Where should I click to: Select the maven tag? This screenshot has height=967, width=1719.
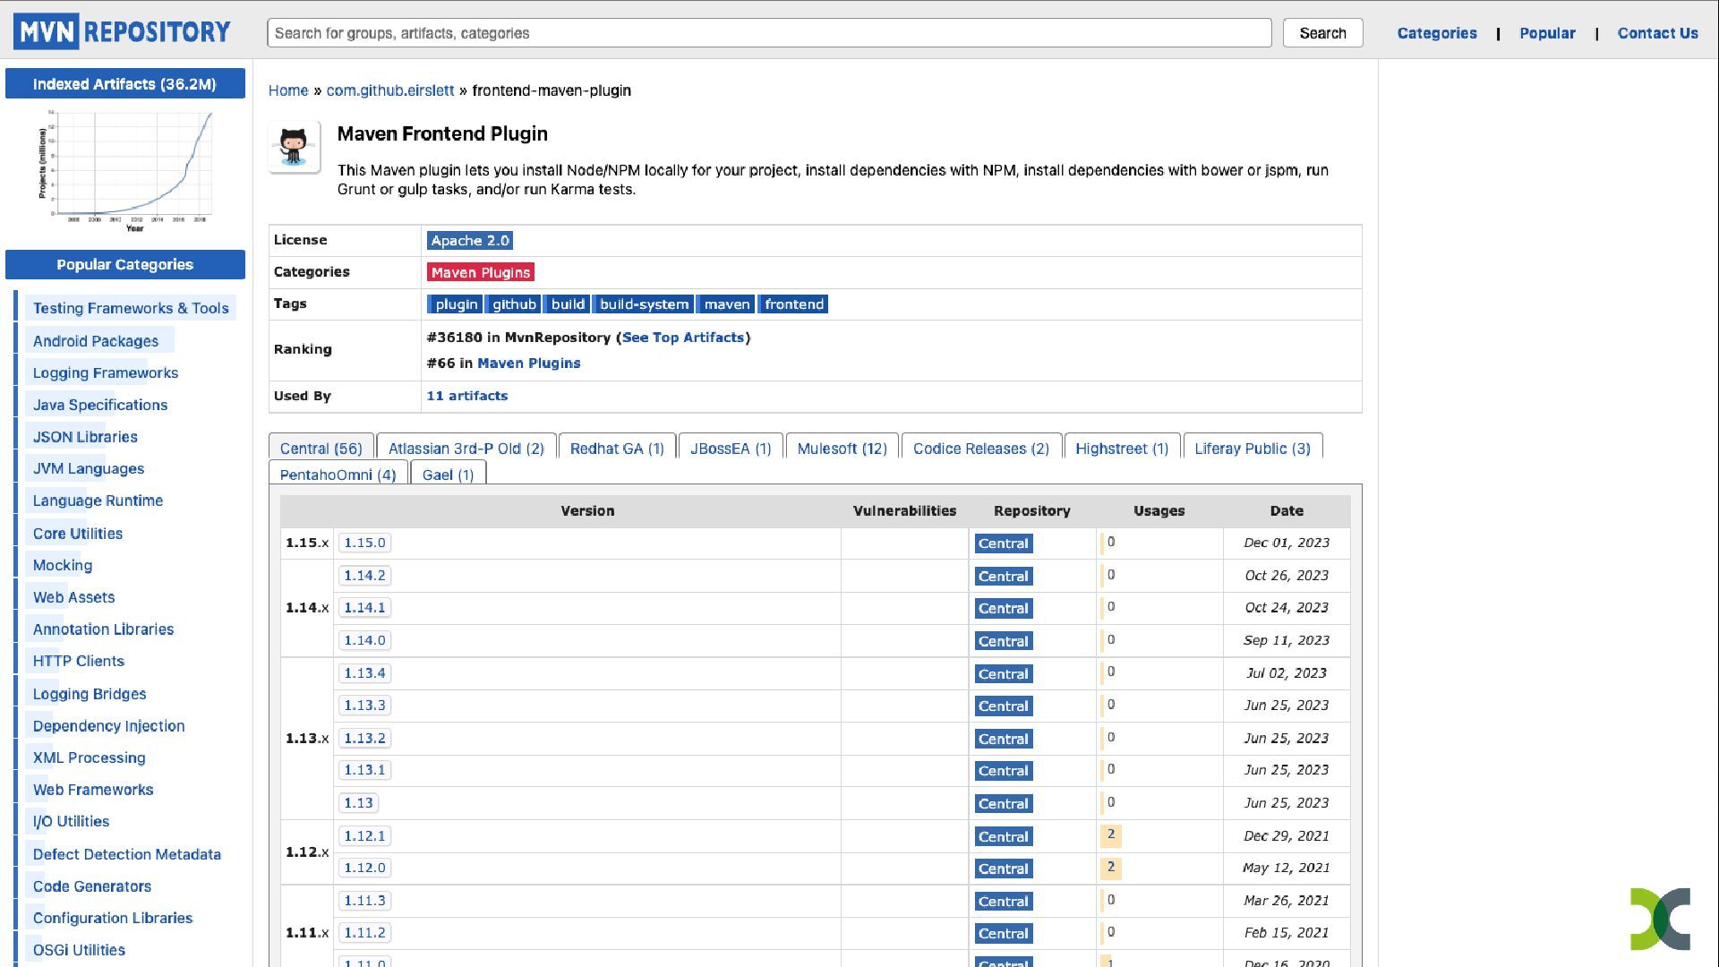(726, 304)
